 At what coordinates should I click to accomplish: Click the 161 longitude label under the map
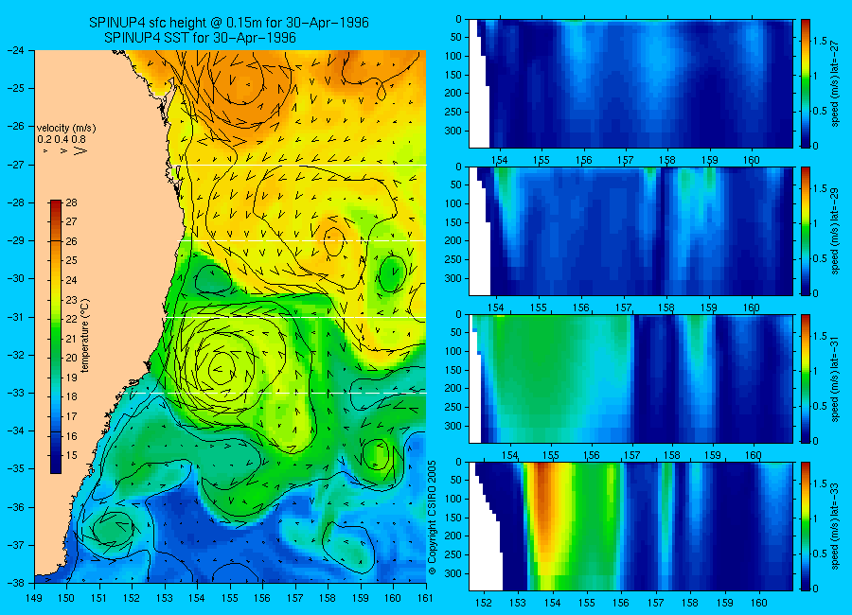coord(425,598)
